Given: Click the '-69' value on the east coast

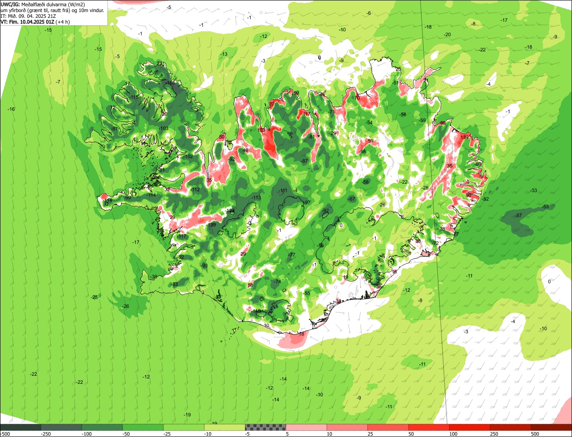Looking at the screenshot, I should coord(478,164).
